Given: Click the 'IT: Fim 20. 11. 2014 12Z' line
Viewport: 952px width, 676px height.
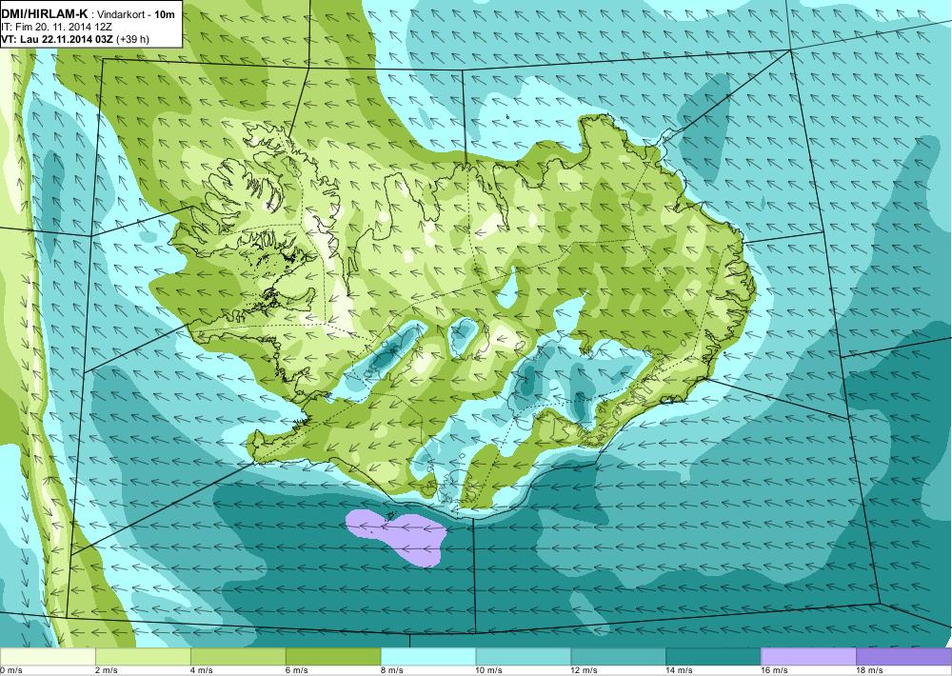Looking at the screenshot, I should 56,28.
